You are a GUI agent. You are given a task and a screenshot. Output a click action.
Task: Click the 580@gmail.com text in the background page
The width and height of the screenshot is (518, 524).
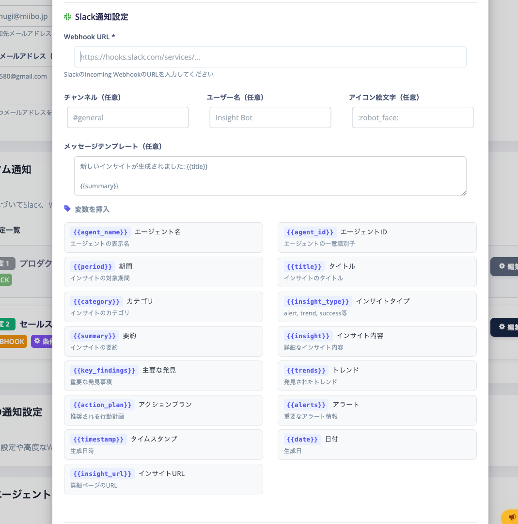coord(23,76)
